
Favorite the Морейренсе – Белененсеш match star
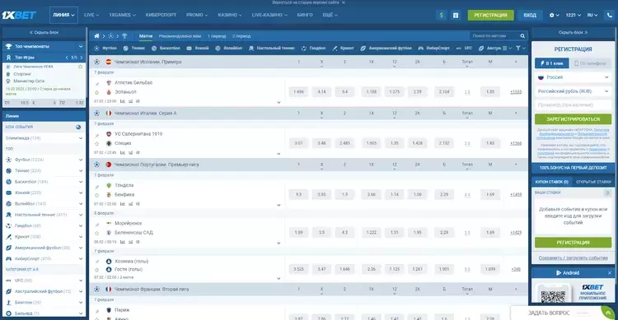(x=97, y=233)
